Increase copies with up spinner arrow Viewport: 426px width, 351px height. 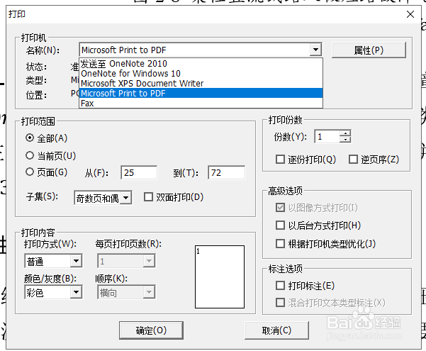345,133
